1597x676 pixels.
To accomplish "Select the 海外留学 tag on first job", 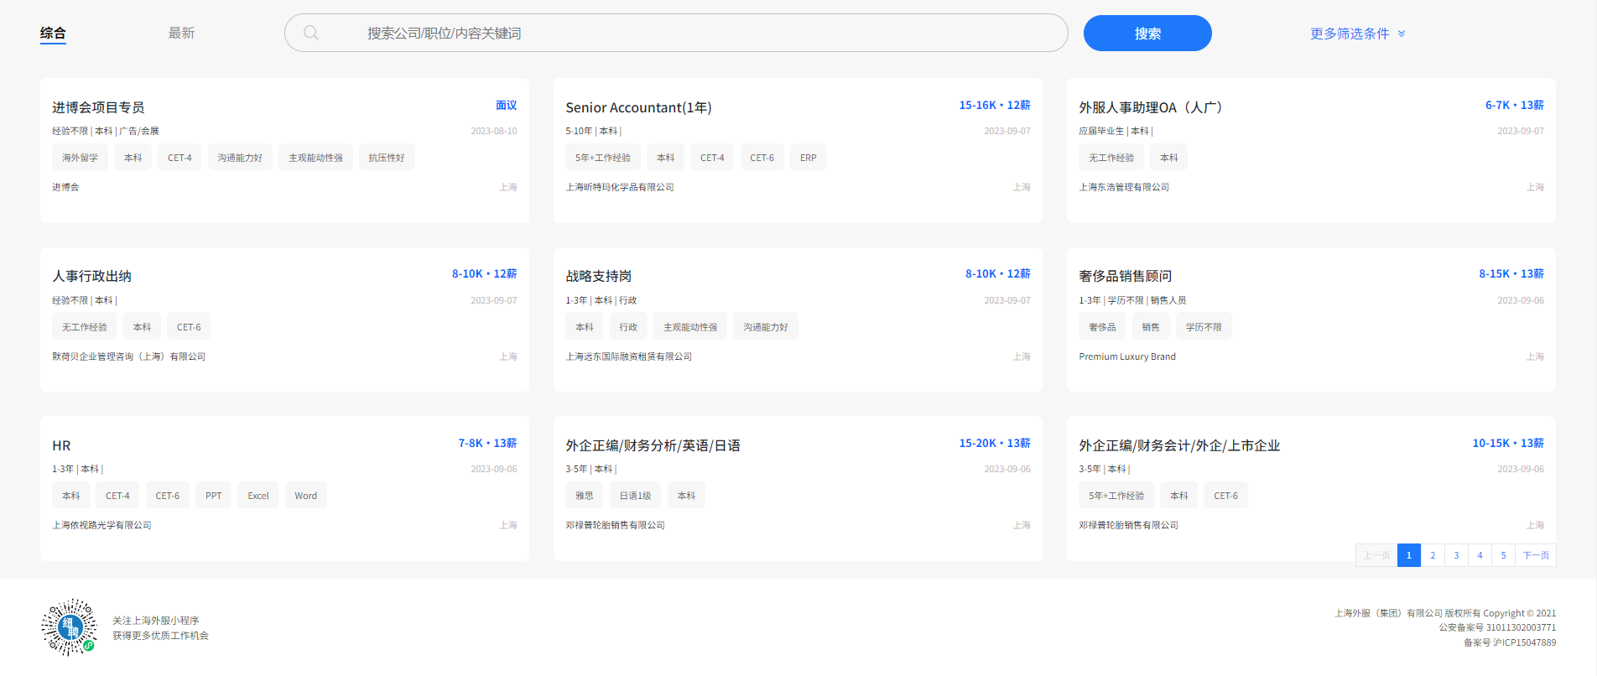I will [x=80, y=158].
